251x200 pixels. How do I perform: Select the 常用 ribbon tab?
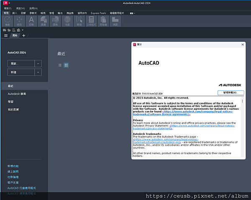point(6,13)
